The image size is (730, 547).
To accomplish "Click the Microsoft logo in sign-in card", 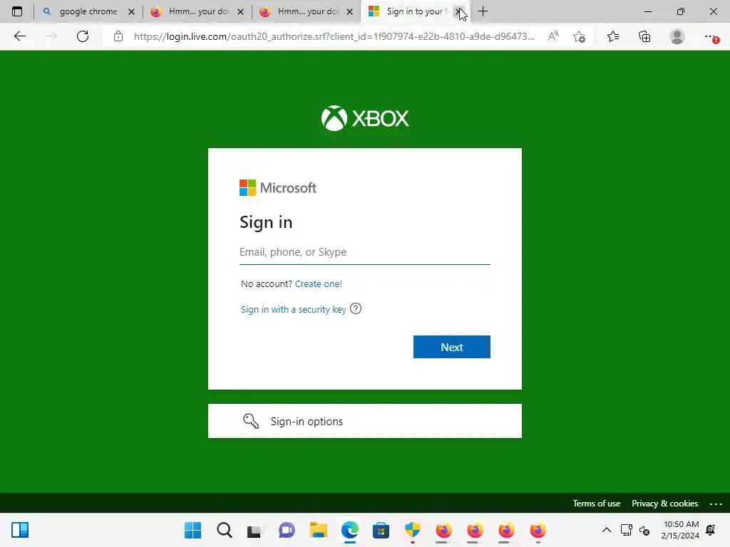I will [278, 188].
